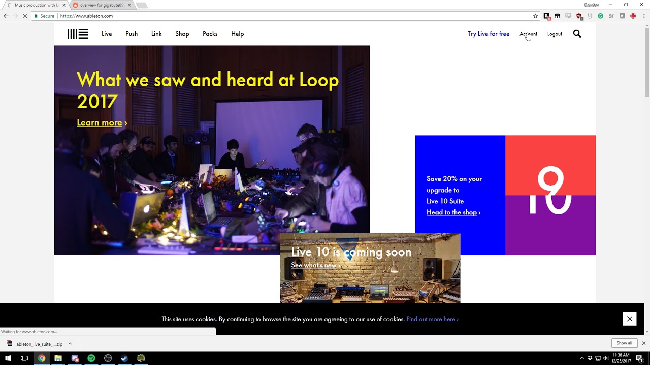Close the 'overview for gigabyte' tab
The image size is (650, 365).
tap(129, 5)
